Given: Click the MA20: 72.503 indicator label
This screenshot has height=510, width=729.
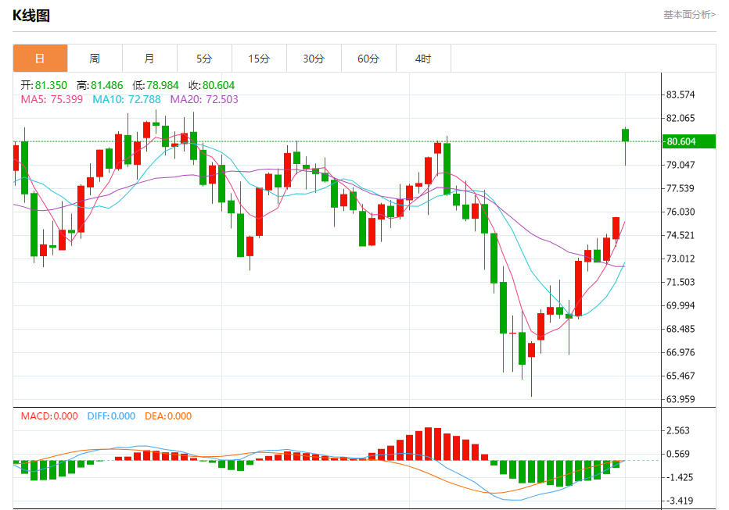Looking at the screenshot, I should [204, 99].
